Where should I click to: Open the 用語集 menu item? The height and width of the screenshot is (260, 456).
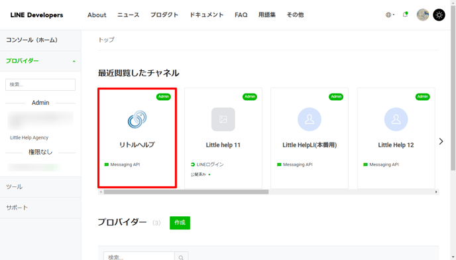[x=267, y=15]
